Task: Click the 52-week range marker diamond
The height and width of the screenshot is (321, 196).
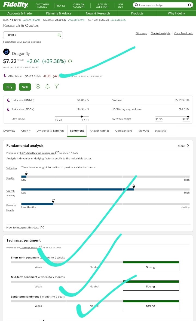Action: click(x=188, y=117)
